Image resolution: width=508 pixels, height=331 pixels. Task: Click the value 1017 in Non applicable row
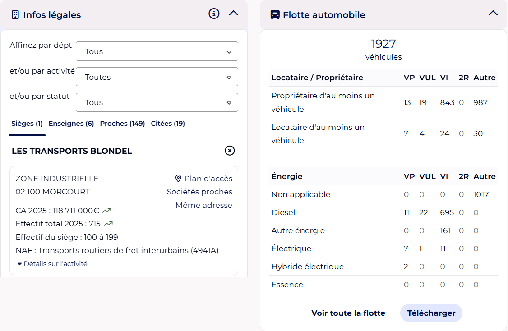coord(481,194)
